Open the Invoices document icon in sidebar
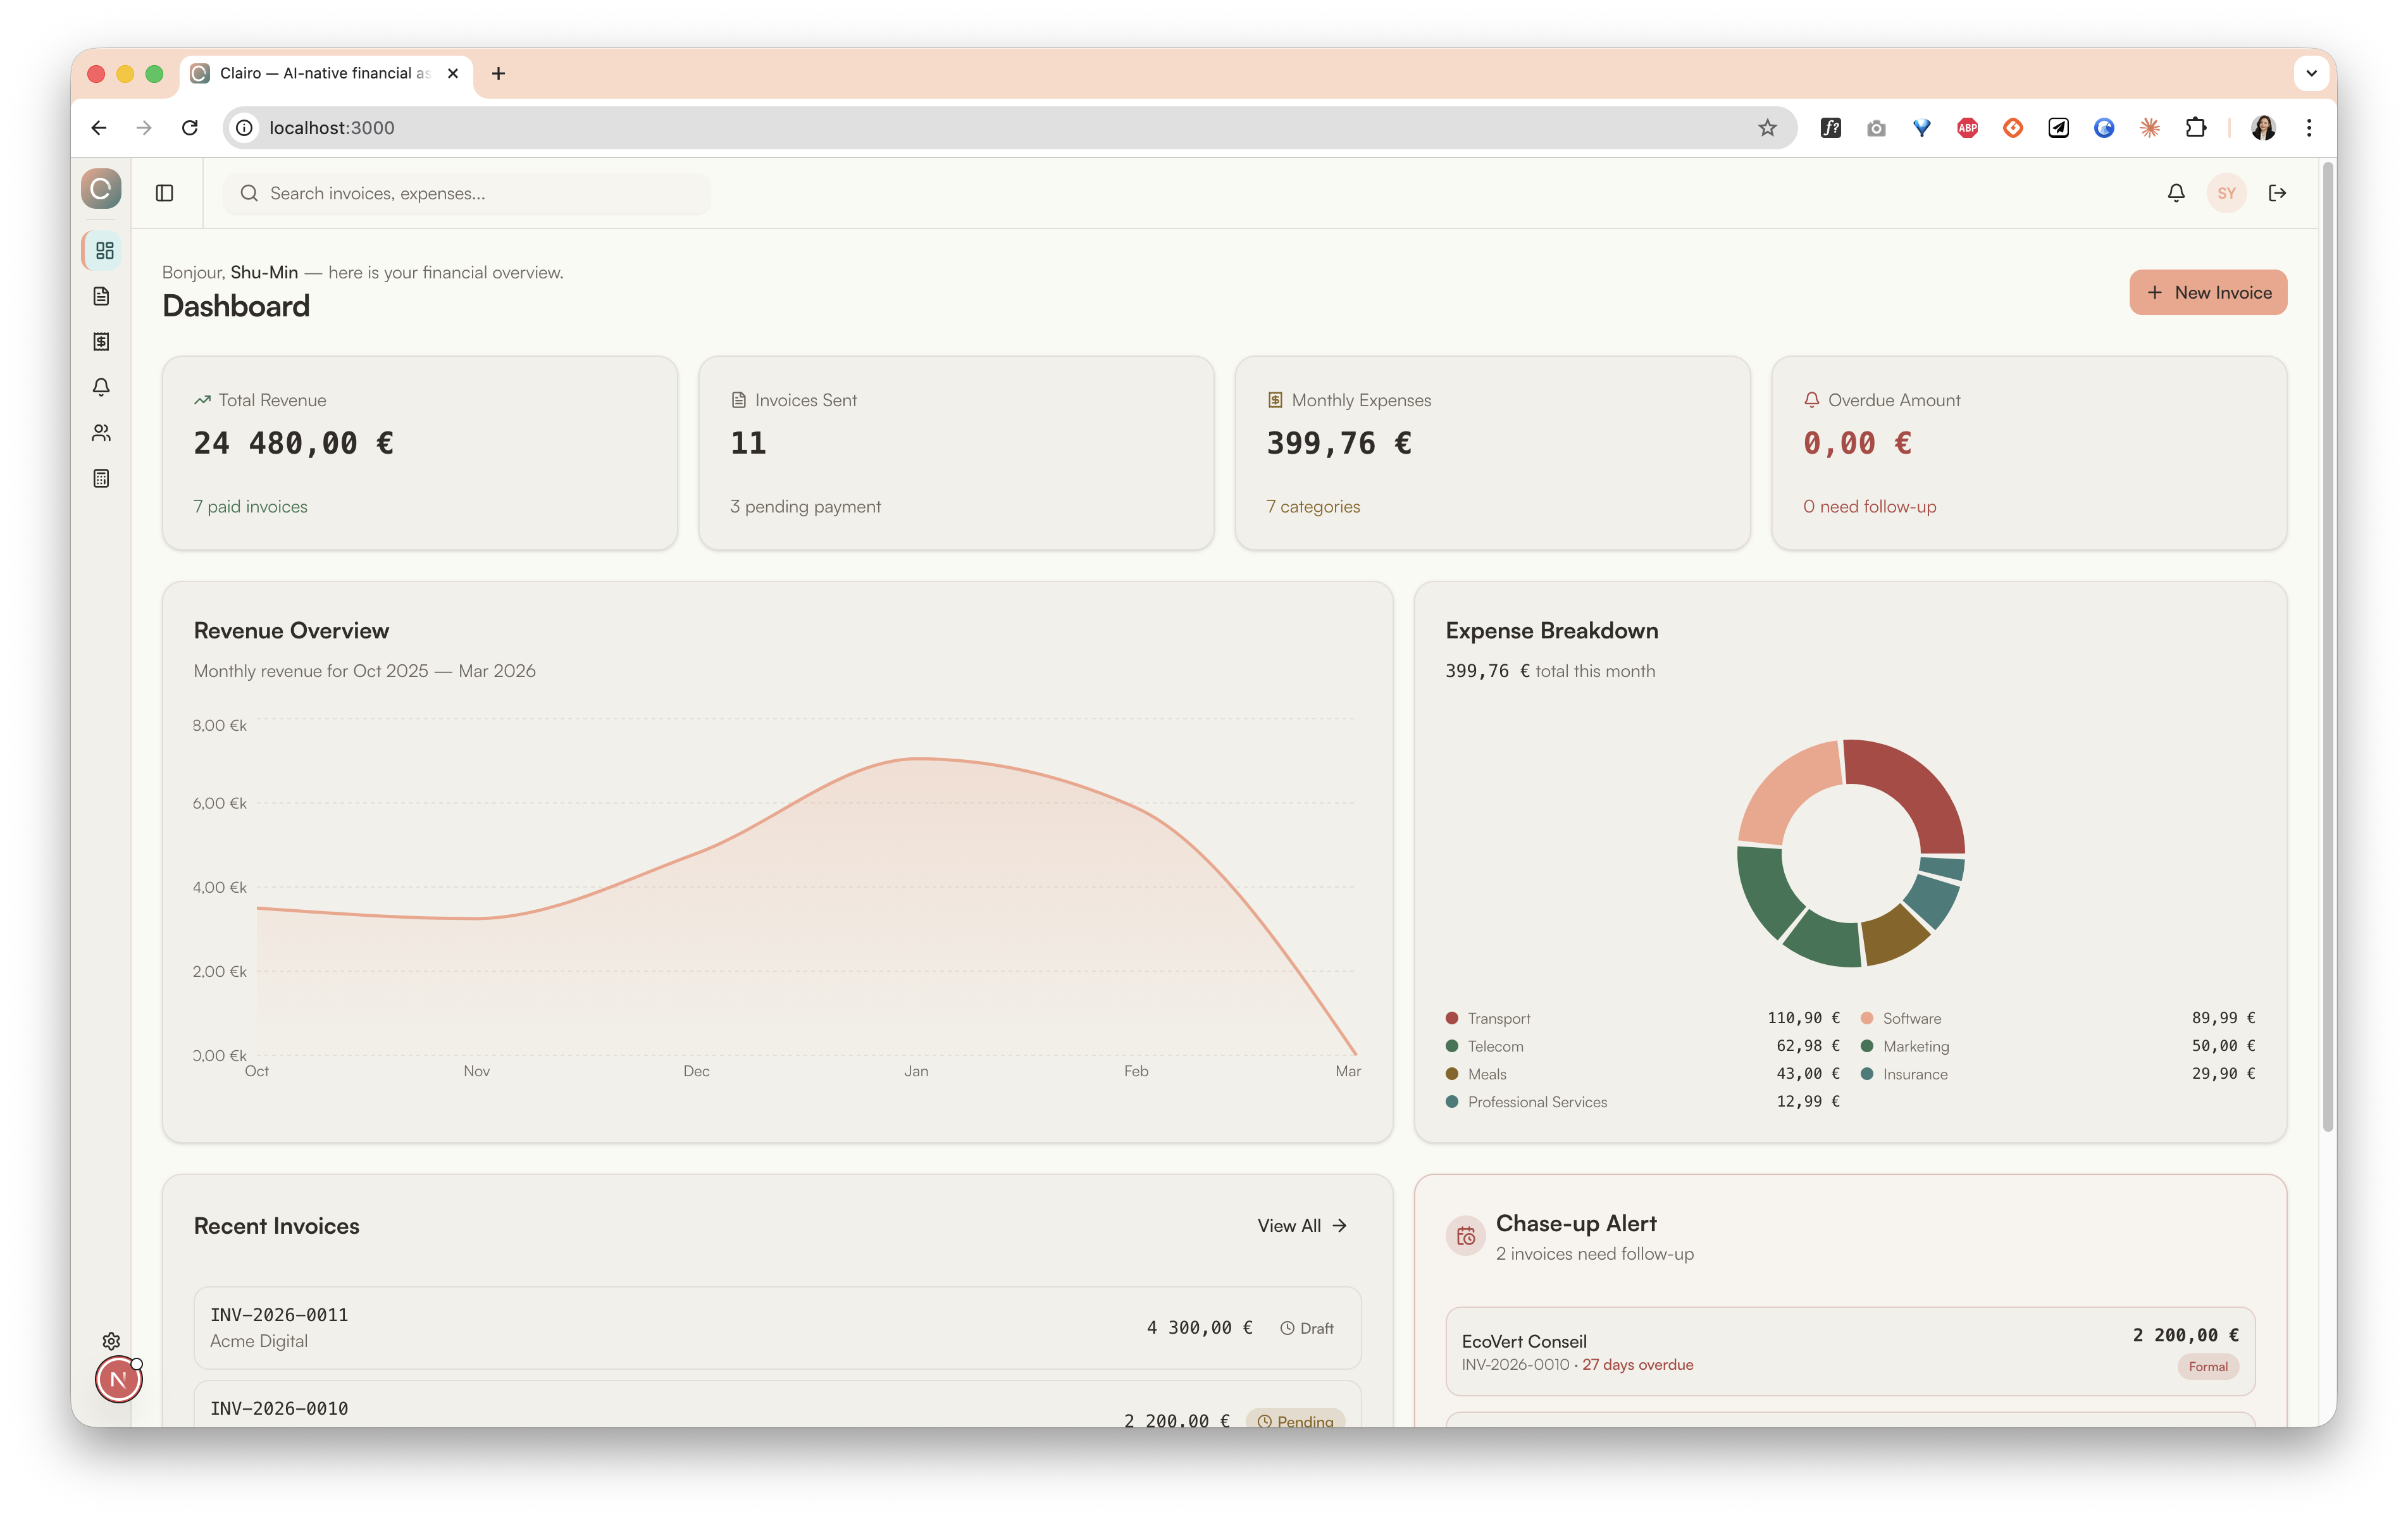2408x1521 pixels. point(101,296)
